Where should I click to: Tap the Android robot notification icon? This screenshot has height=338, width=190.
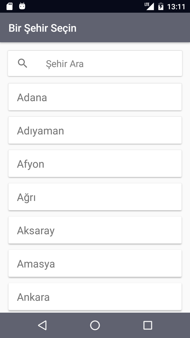click(22, 6)
